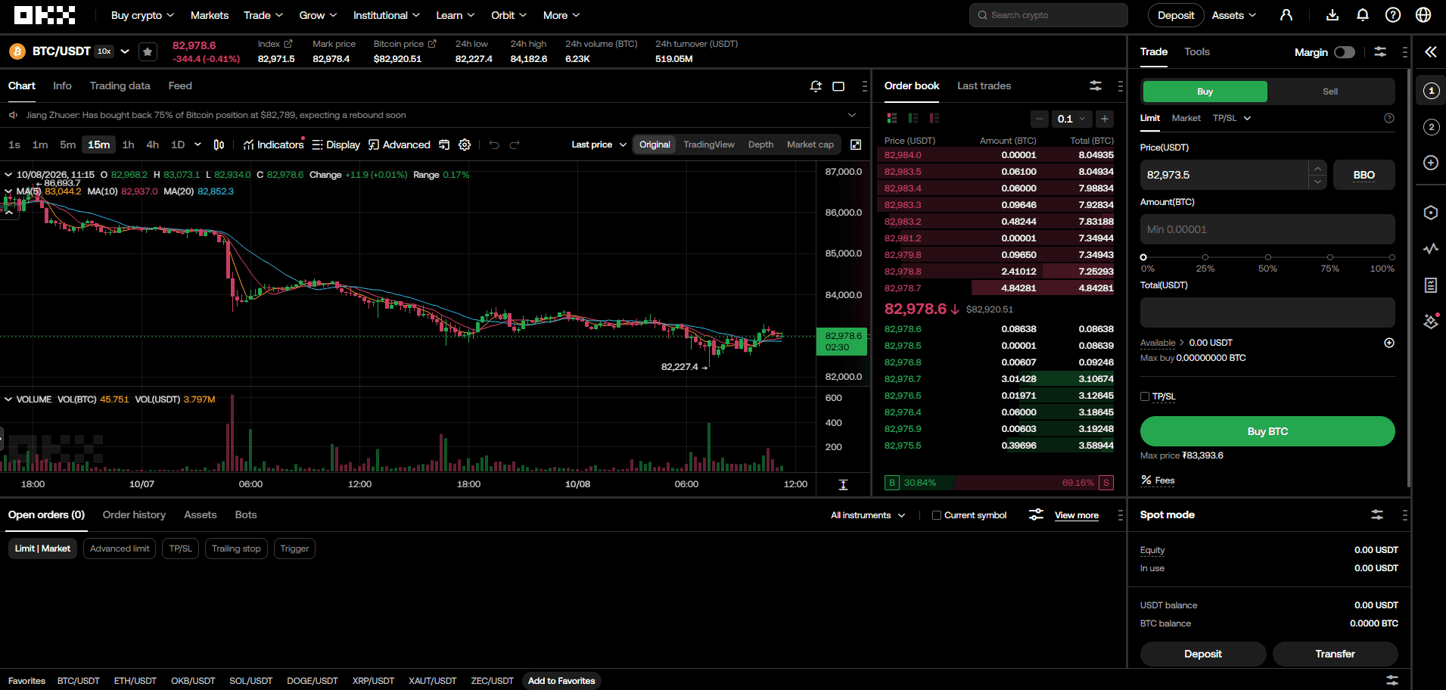Toggle the Margin switch
The image size is (1446, 690).
[1345, 52]
